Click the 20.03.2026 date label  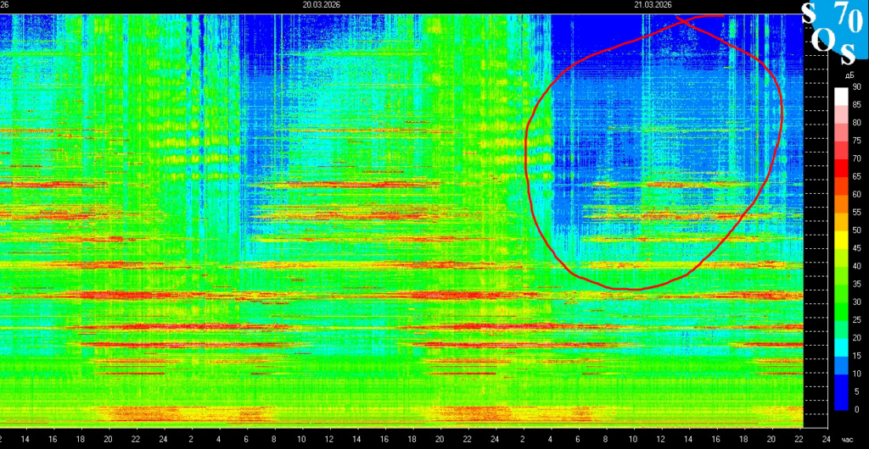[321, 5]
